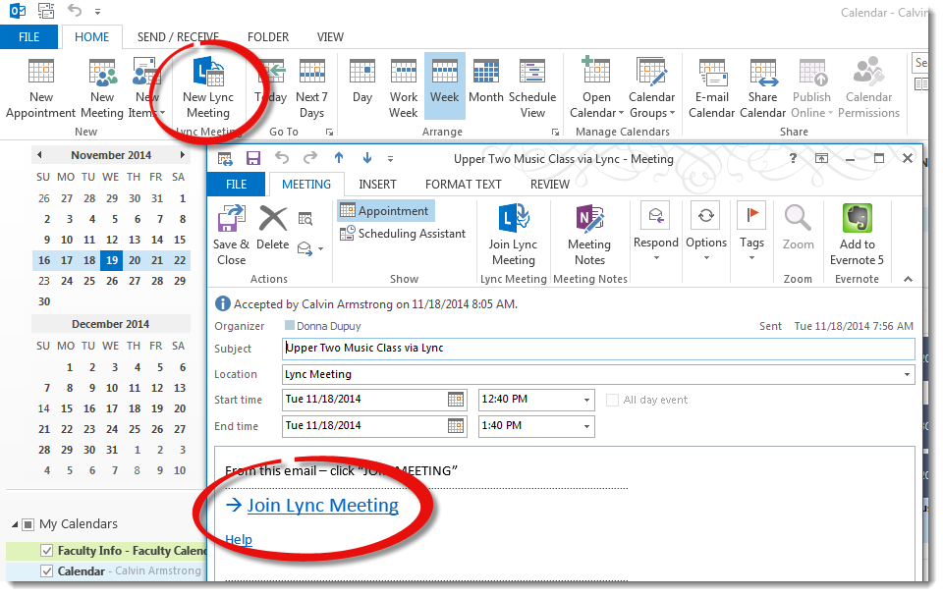Switch to FORMAT TEXT tab
Viewport: 943px width, 596px height.
(463, 184)
